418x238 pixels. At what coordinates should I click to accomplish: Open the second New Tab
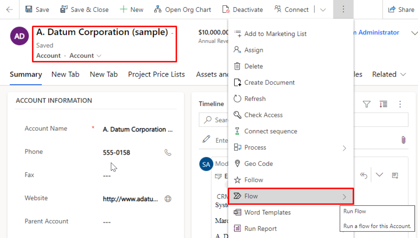(x=104, y=74)
